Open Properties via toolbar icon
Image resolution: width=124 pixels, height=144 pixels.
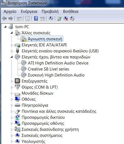tap(27, 18)
